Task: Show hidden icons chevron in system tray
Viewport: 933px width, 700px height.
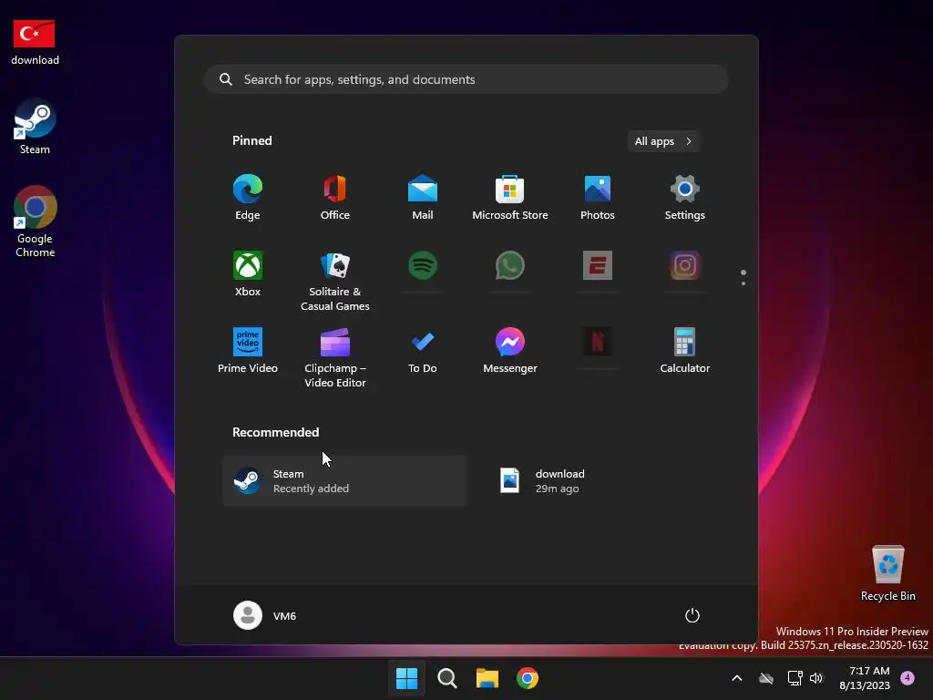Action: 736,678
